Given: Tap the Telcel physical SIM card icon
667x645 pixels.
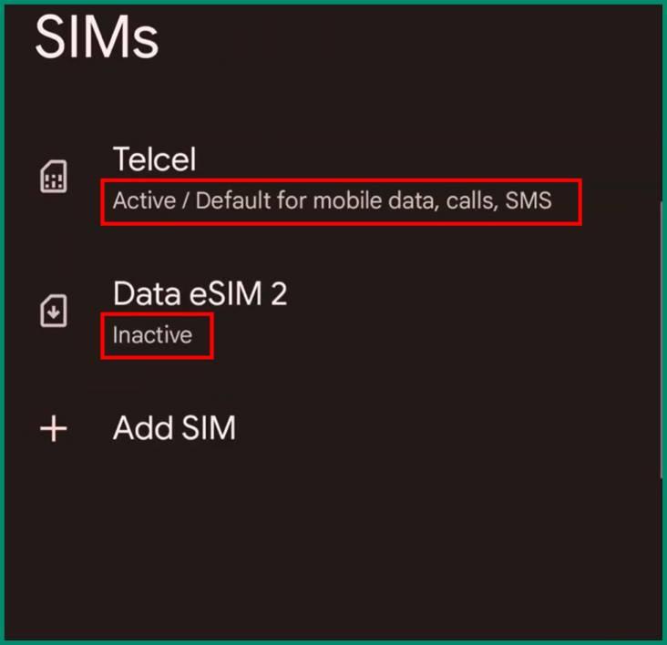Looking at the screenshot, I should 54,177.
